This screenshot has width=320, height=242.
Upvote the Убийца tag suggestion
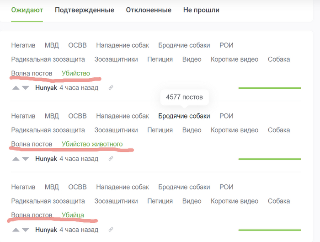(x=16, y=230)
